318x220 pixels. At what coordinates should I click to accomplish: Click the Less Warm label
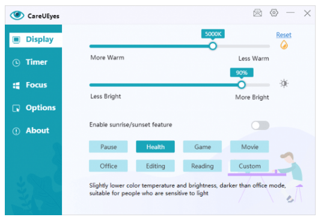[254, 58]
